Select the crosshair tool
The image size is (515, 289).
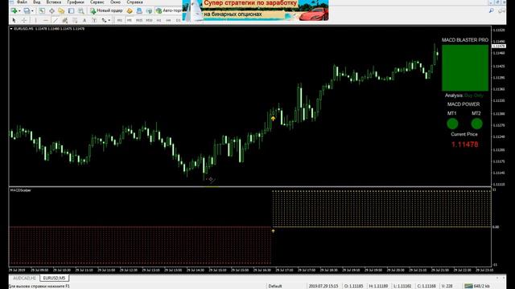tap(24, 20)
